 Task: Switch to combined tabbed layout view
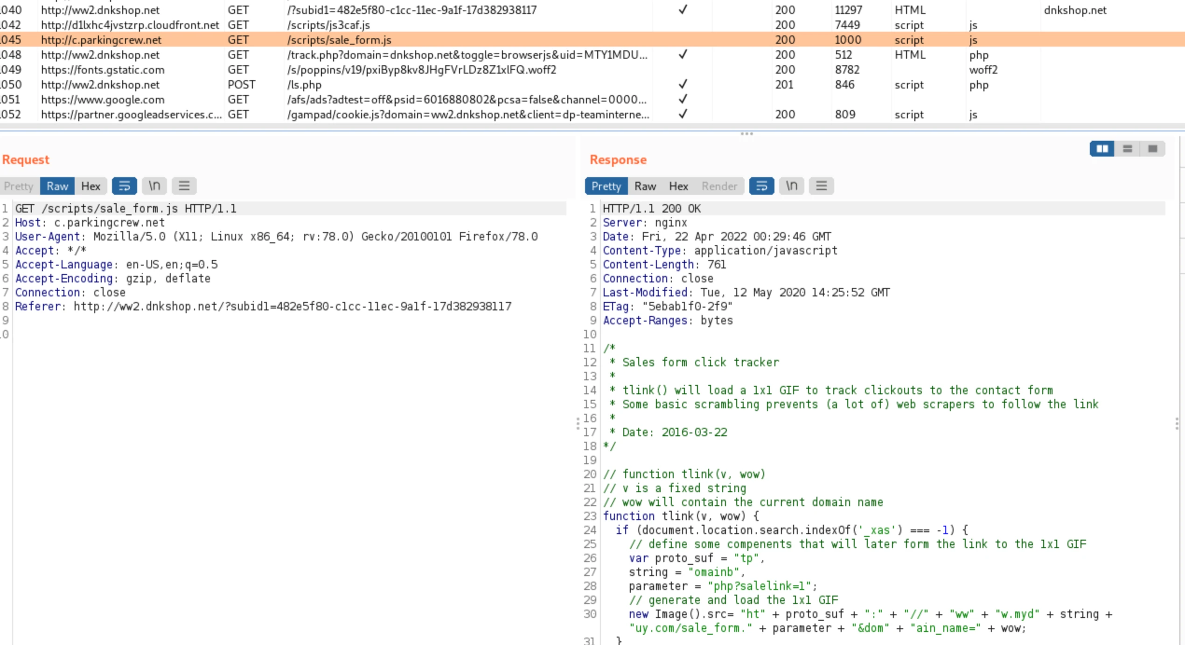pos(1152,149)
